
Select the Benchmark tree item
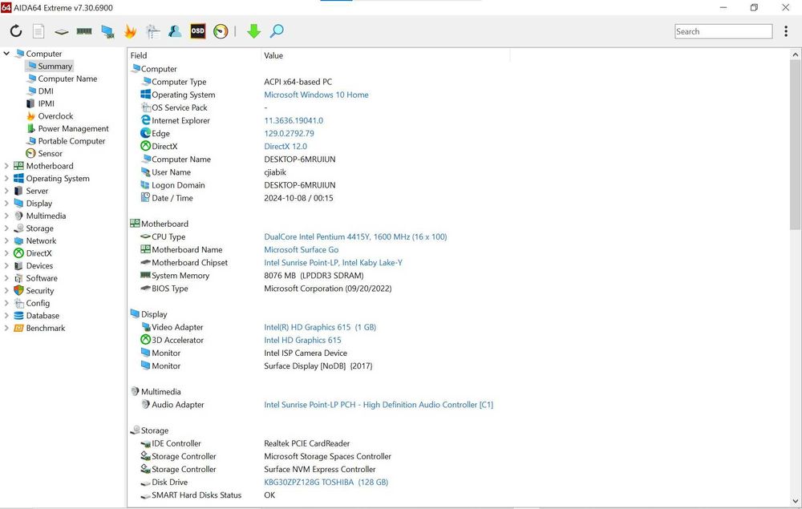click(39, 328)
